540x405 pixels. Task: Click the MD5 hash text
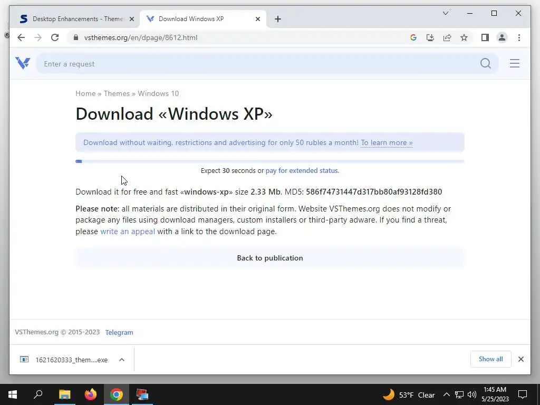pos(374,192)
